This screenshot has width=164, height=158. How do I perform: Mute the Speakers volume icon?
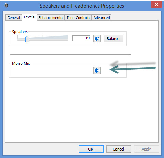click(x=97, y=39)
